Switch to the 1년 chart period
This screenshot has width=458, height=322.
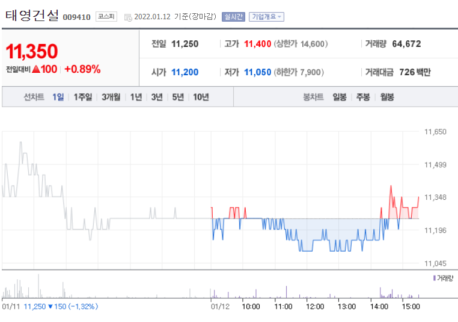tap(136, 97)
